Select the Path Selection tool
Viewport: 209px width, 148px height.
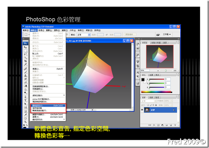click(25, 104)
